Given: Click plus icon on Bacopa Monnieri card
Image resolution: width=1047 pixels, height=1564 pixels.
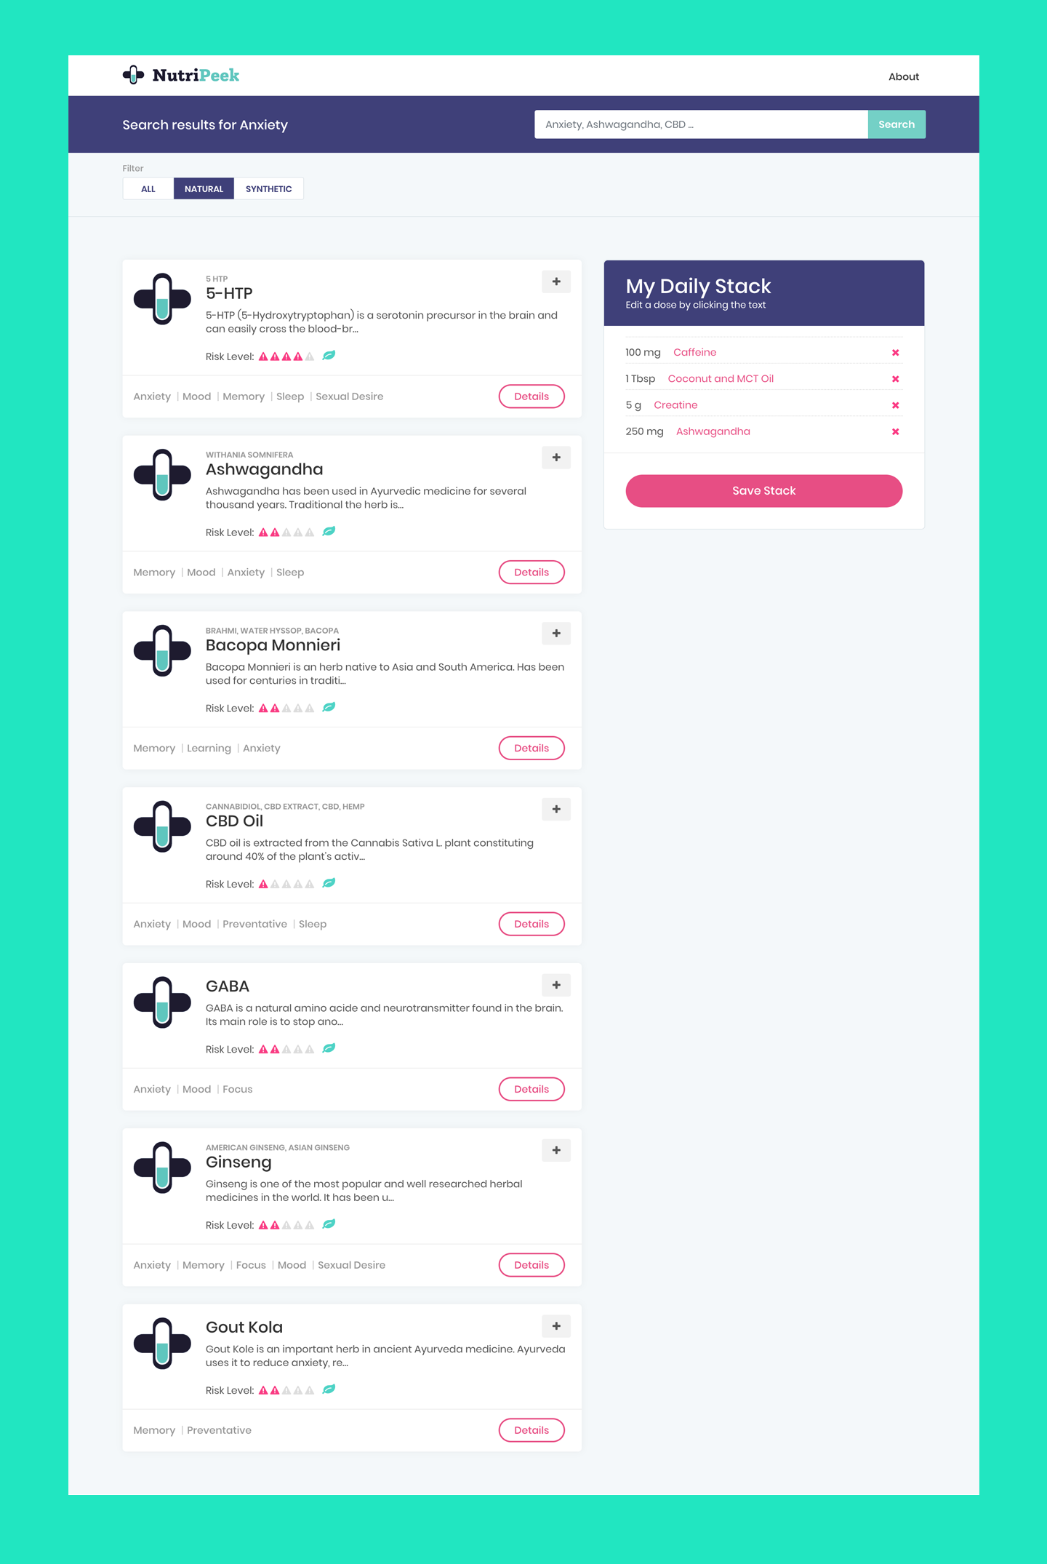Looking at the screenshot, I should pos(556,634).
